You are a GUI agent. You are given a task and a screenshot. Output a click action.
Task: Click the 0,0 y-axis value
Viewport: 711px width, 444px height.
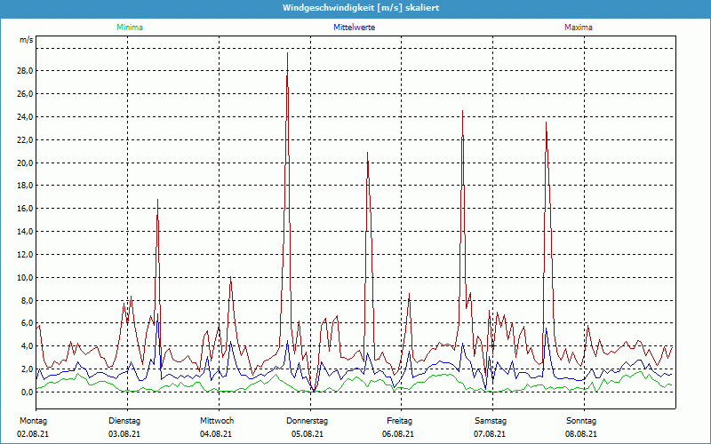pyautogui.click(x=28, y=392)
